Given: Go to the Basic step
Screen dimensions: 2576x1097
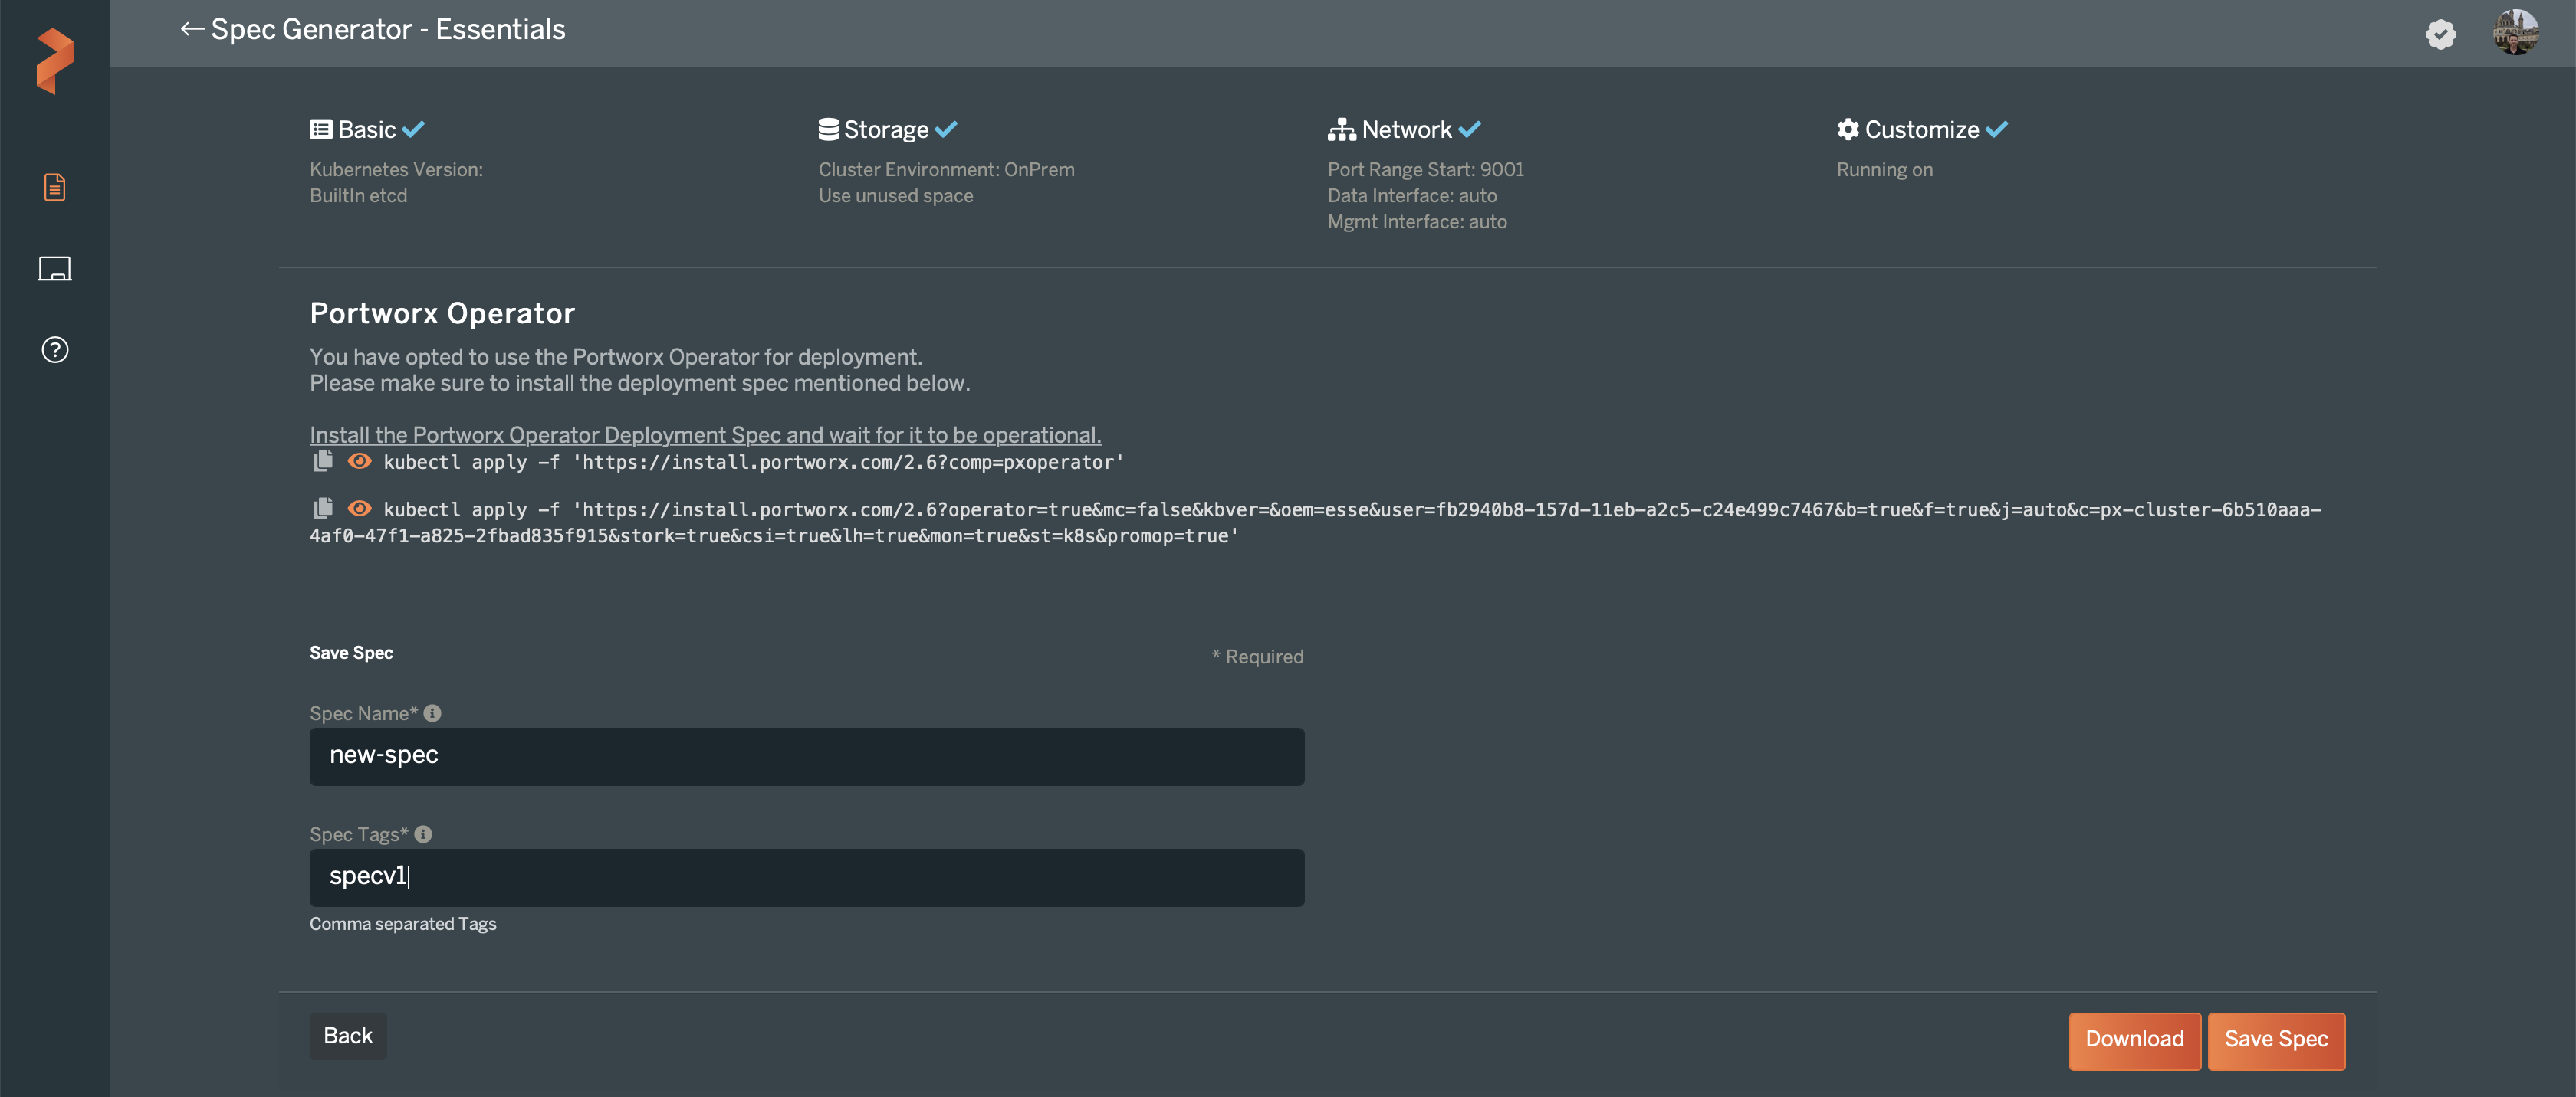Looking at the screenshot, I should [x=367, y=130].
